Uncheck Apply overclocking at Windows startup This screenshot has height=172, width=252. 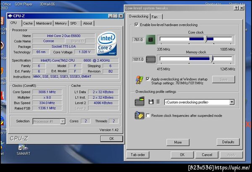tap(148, 79)
